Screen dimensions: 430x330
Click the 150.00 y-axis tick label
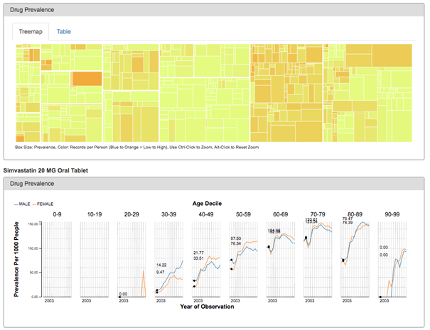33,224
